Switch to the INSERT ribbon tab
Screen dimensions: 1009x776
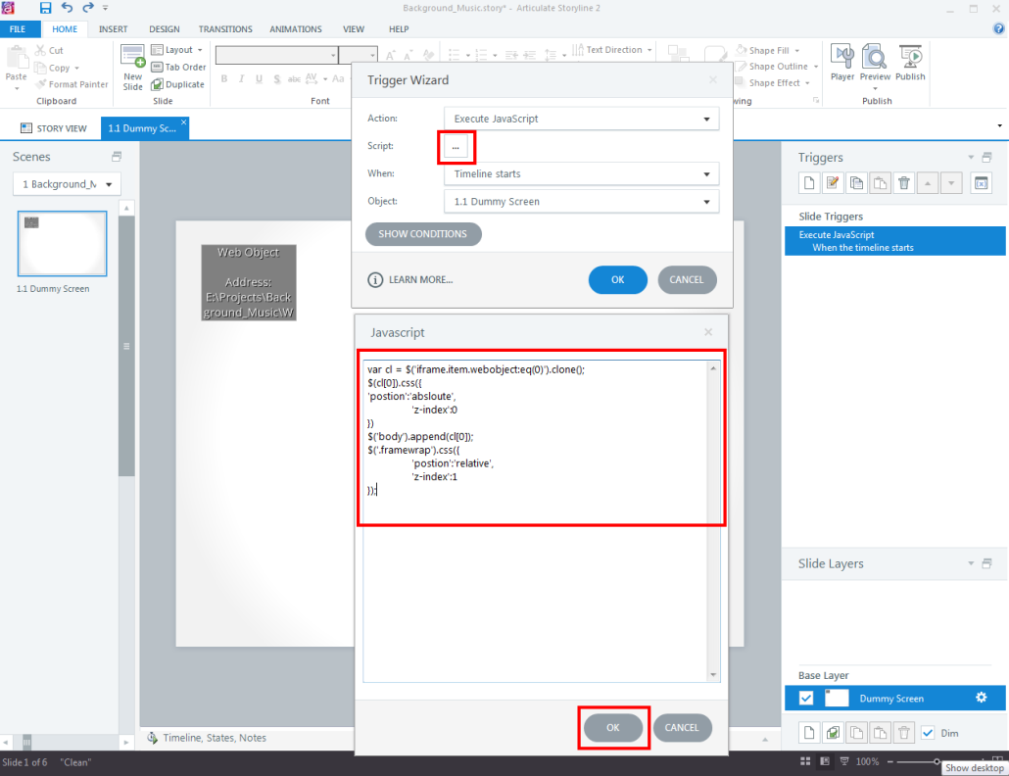[113, 29]
